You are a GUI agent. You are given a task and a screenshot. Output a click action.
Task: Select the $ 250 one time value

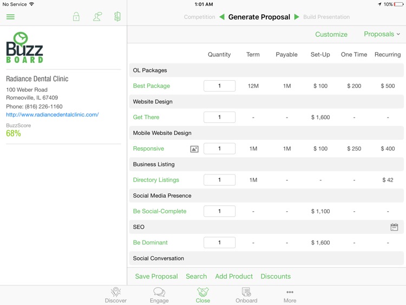pyautogui.click(x=354, y=148)
